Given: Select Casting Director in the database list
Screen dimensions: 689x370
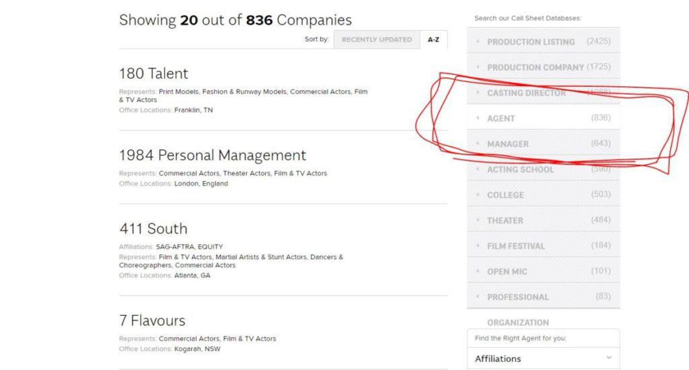Looking at the screenshot, I should click(526, 93).
